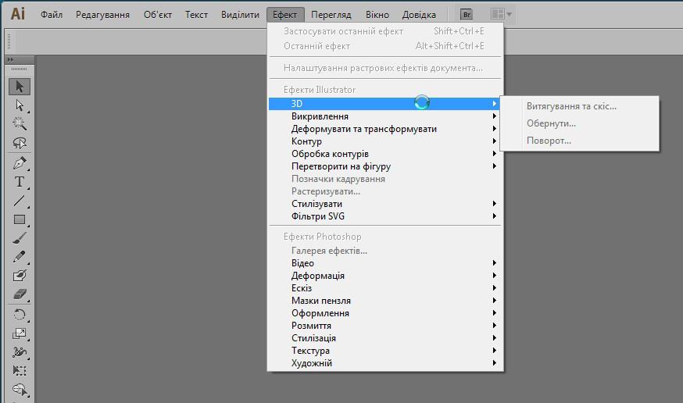The height and width of the screenshot is (403, 683).
Task: Expand the Відео effects submenu
Action: [385, 263]
